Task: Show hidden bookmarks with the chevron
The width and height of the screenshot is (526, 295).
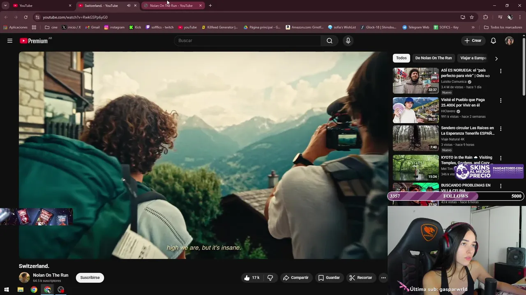Action: (x=473, y=27)
